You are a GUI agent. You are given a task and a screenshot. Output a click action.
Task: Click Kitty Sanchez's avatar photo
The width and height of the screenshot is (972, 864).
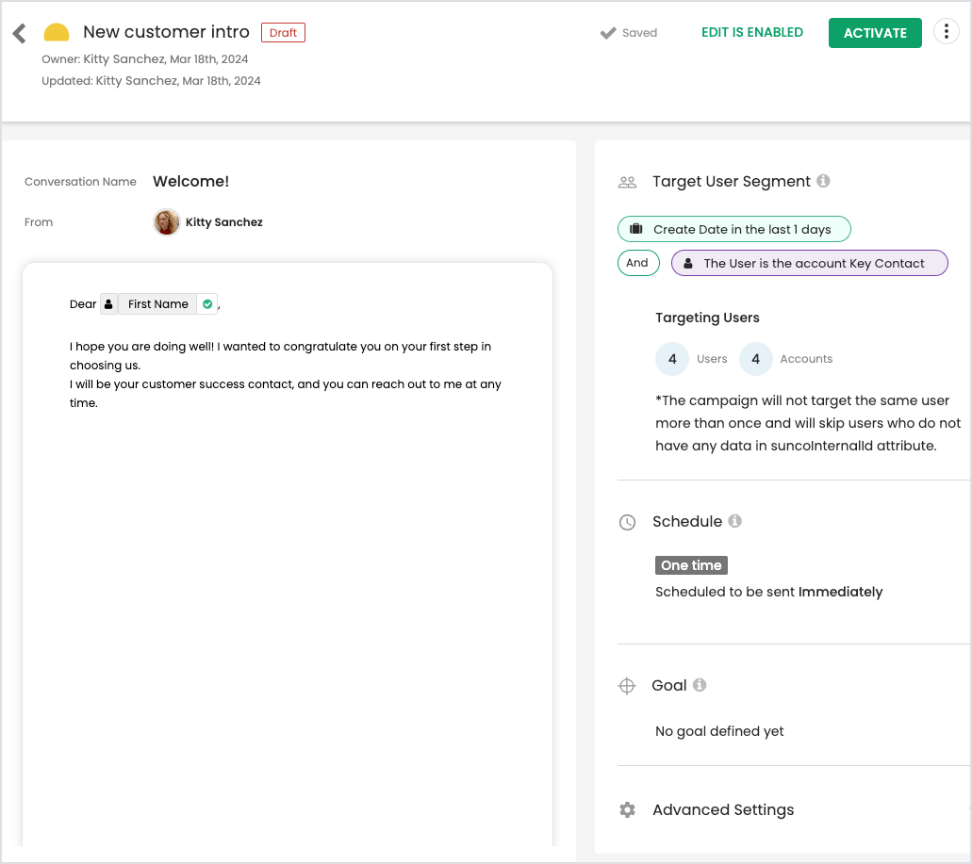[x=166, y=221]
